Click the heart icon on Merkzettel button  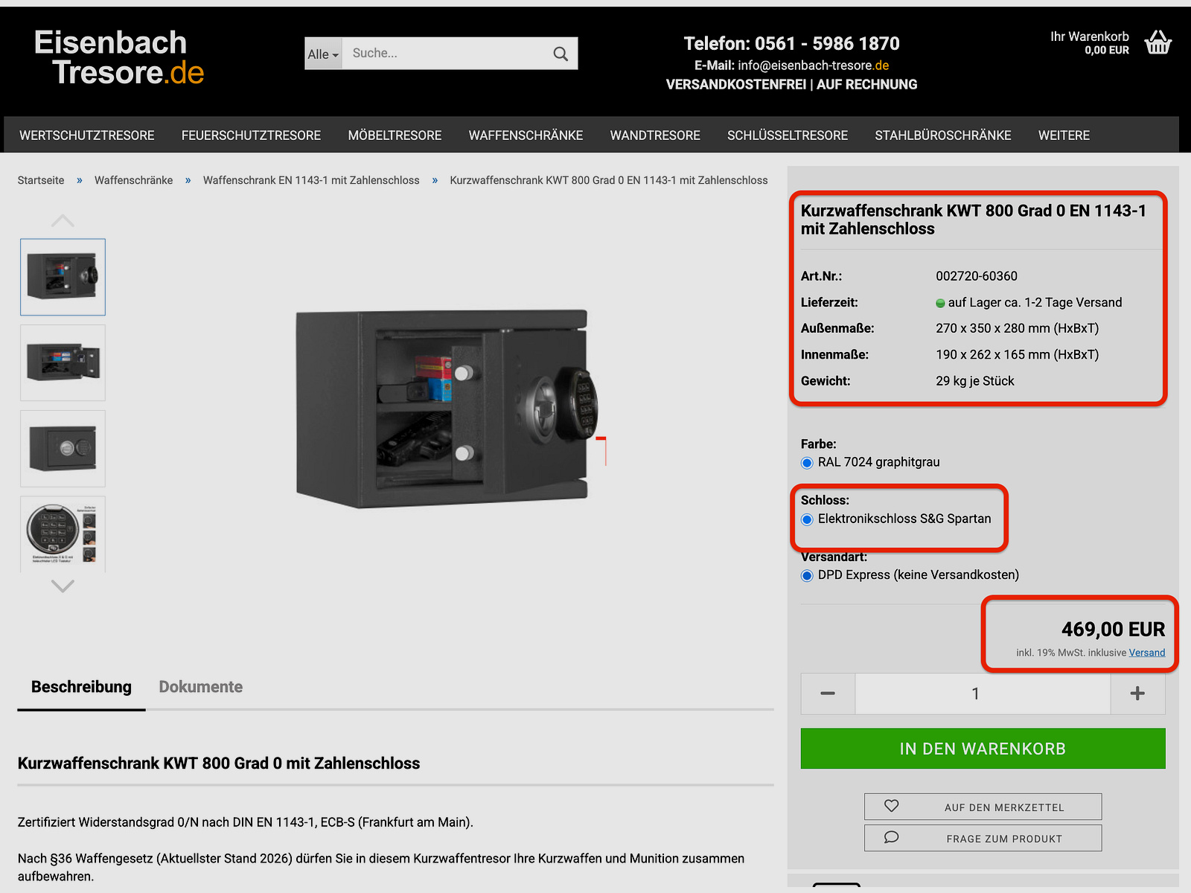891,806
